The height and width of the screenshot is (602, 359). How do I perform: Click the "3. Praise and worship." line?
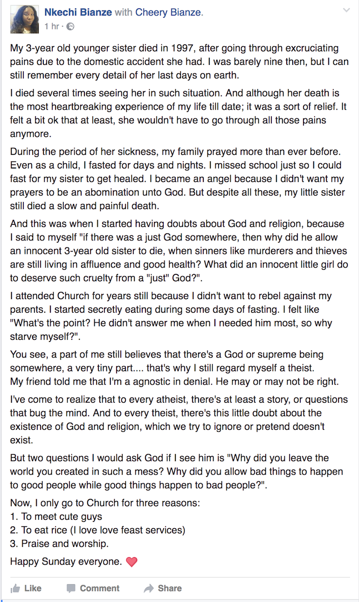tap(59, 544)
